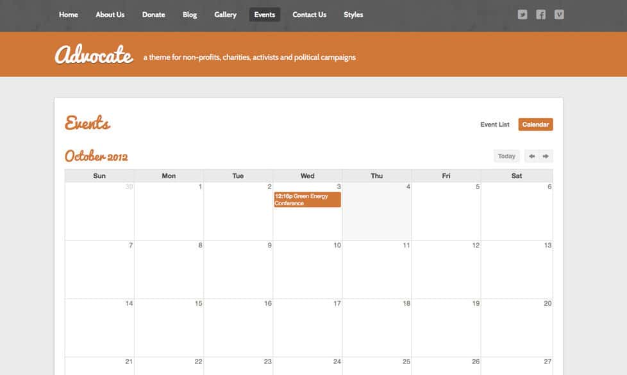The image size is (627, 375).
Task: Click the Sat column header
Action: [517, 176]
